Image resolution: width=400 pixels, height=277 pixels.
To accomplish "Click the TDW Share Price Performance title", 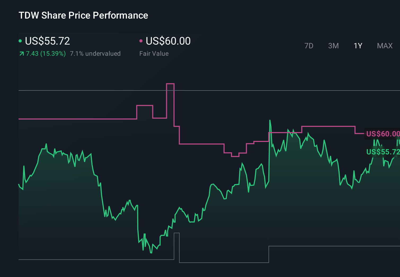I will click(x=83, y=15).
